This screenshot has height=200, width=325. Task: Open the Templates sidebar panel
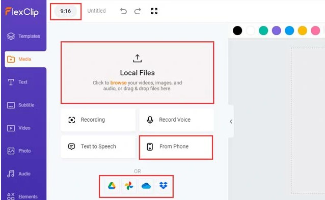tap(23, 36)
